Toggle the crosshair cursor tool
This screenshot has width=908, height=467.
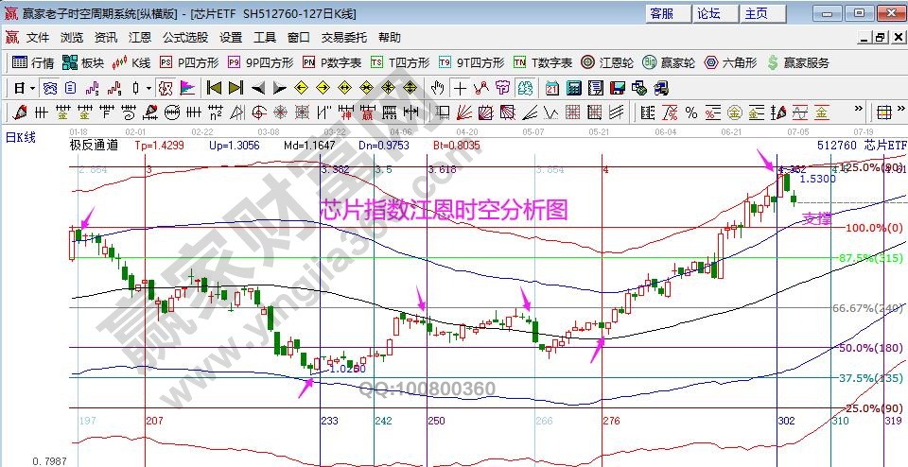tap(460, 88)
